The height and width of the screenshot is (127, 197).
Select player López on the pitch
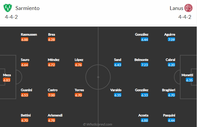pos(79,60)
